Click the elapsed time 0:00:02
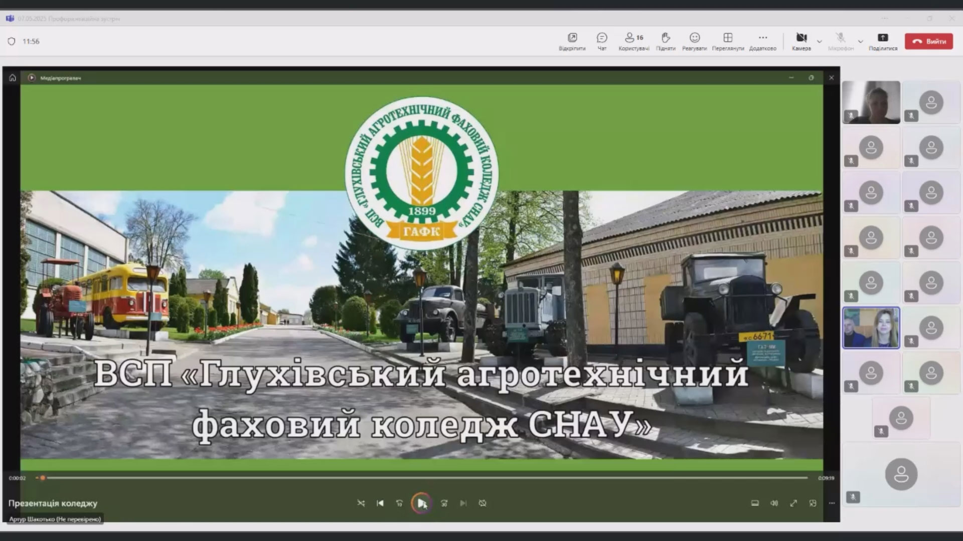Image resolution: width=963 pixels, height=541 pixels. 17,478
